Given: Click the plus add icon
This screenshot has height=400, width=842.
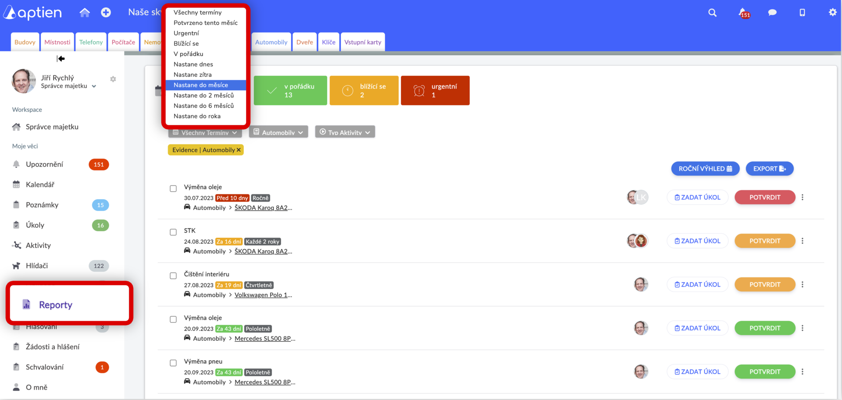Looking at the screenshot, I should (106, 12).
